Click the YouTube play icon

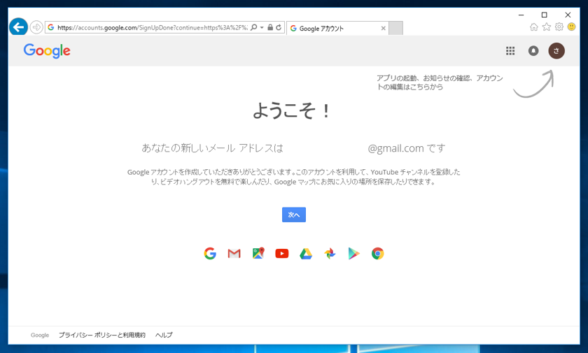point(282,254)
